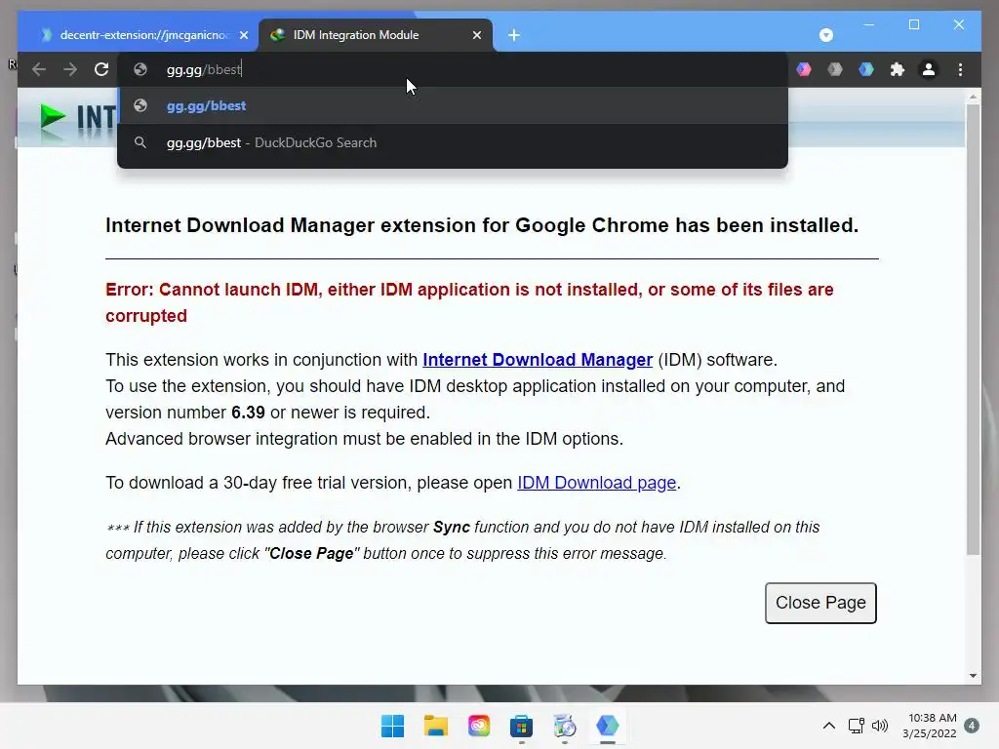The image size is (999, 749).
Task: Show hidden system tray icons
Action: 829,726
